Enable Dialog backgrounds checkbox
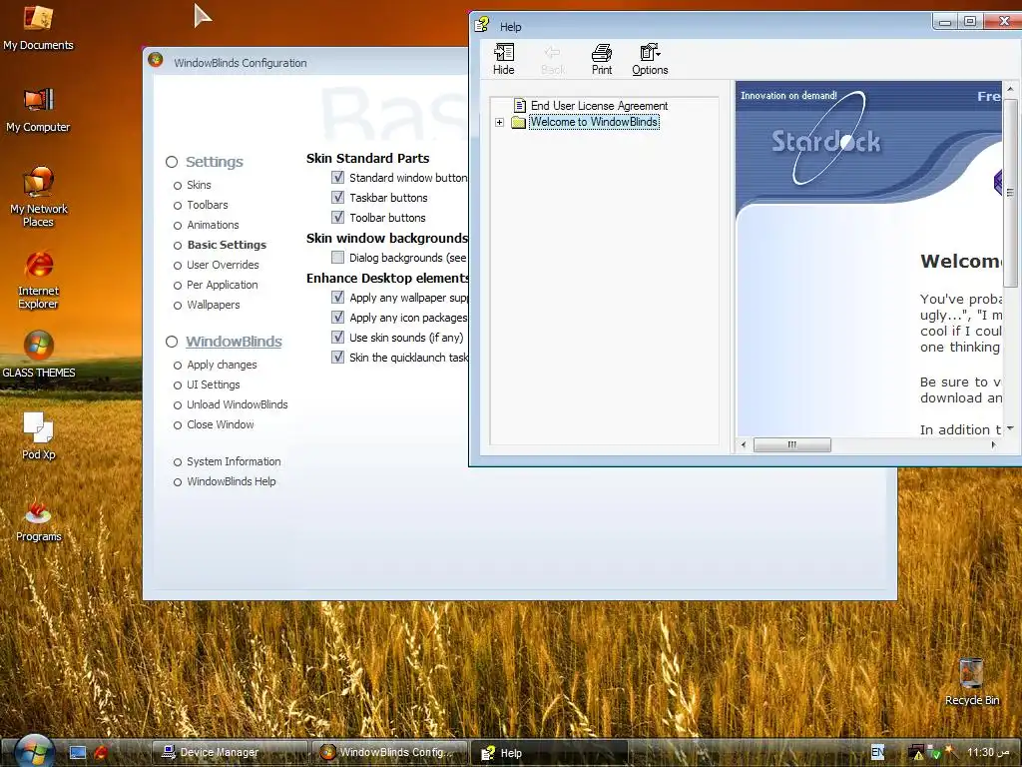The width and height of the screenshot is (1022, 767). coord(337,257)
